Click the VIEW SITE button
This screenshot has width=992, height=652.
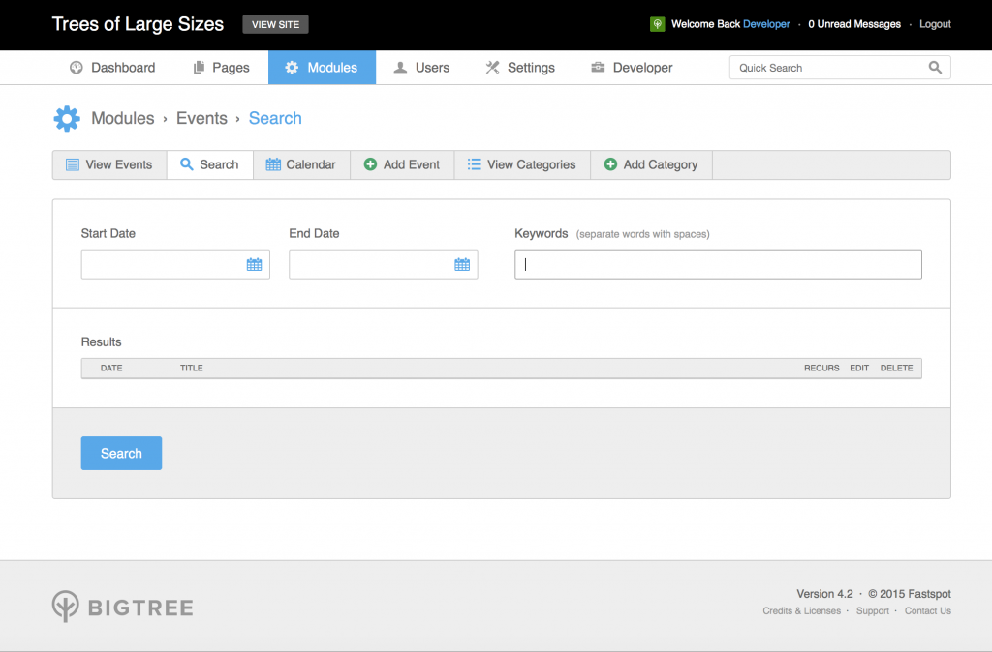[276, 24]
